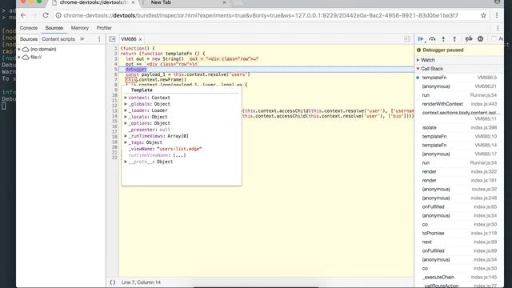
Task: Bookmark this page star icon
Action: (x=483, y=15)
